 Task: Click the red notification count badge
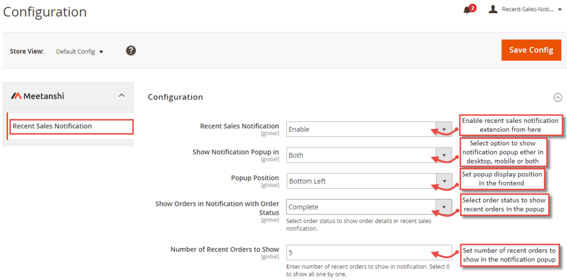point(473,8)
